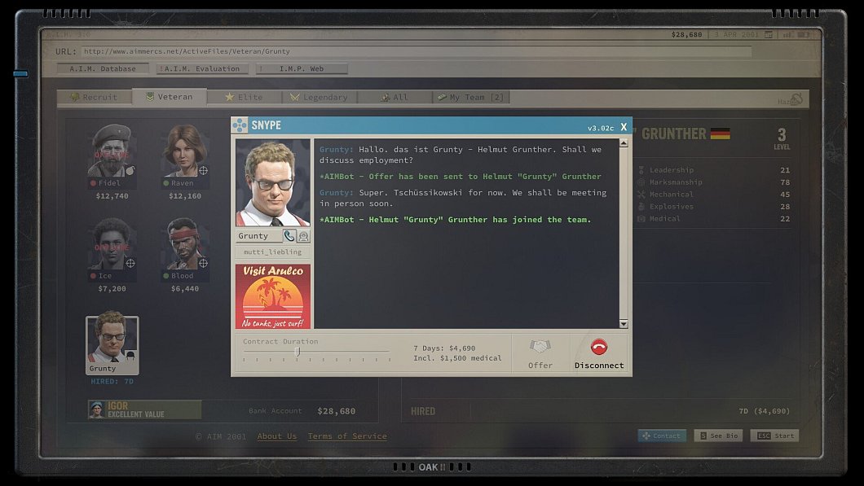Click the crosshair icon on Blood's portrait
The height and width of the screenshot is (486, 864).
tap(203, 263)
